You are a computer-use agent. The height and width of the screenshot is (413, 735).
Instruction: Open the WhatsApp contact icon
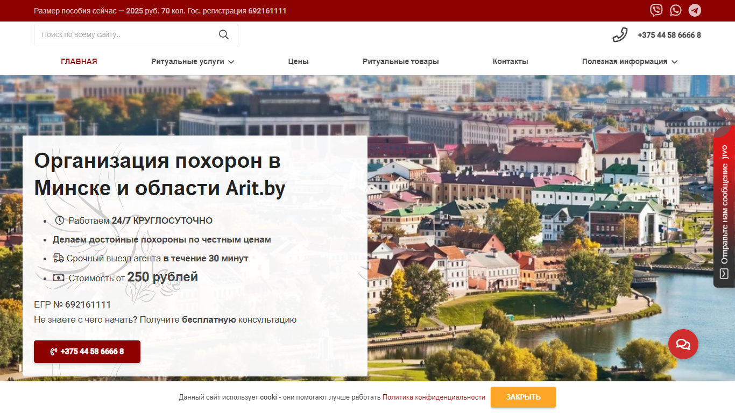pos(676,10)
